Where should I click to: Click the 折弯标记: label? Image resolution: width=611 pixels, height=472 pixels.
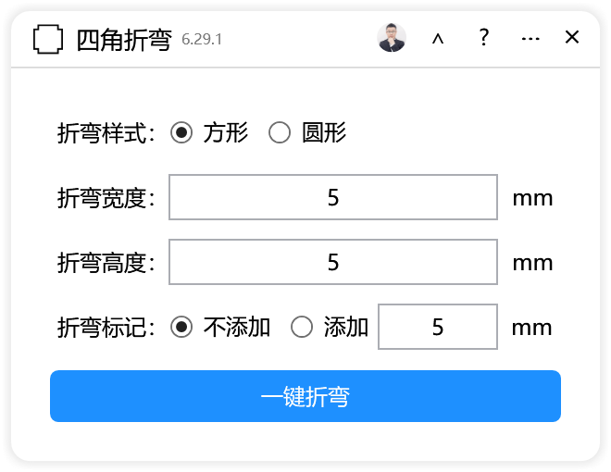coord(106,327)
